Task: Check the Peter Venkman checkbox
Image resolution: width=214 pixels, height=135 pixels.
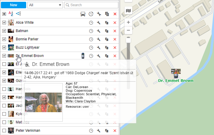Action: pos(4,131)
